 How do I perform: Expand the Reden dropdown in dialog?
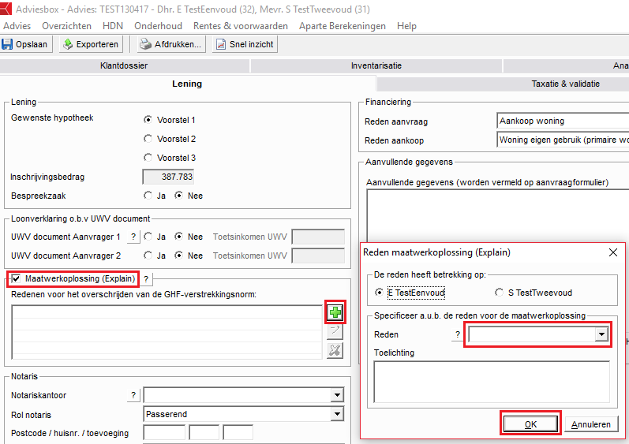601,334
